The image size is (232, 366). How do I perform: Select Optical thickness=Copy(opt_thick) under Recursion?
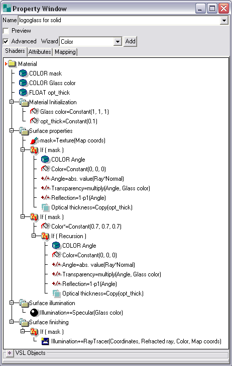tap(103, 294)
